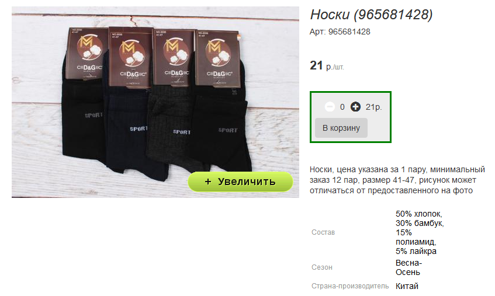Click the 21р. subtotal beside the plus
Screen dimensions: 495x296
click(x=374, y=107)
